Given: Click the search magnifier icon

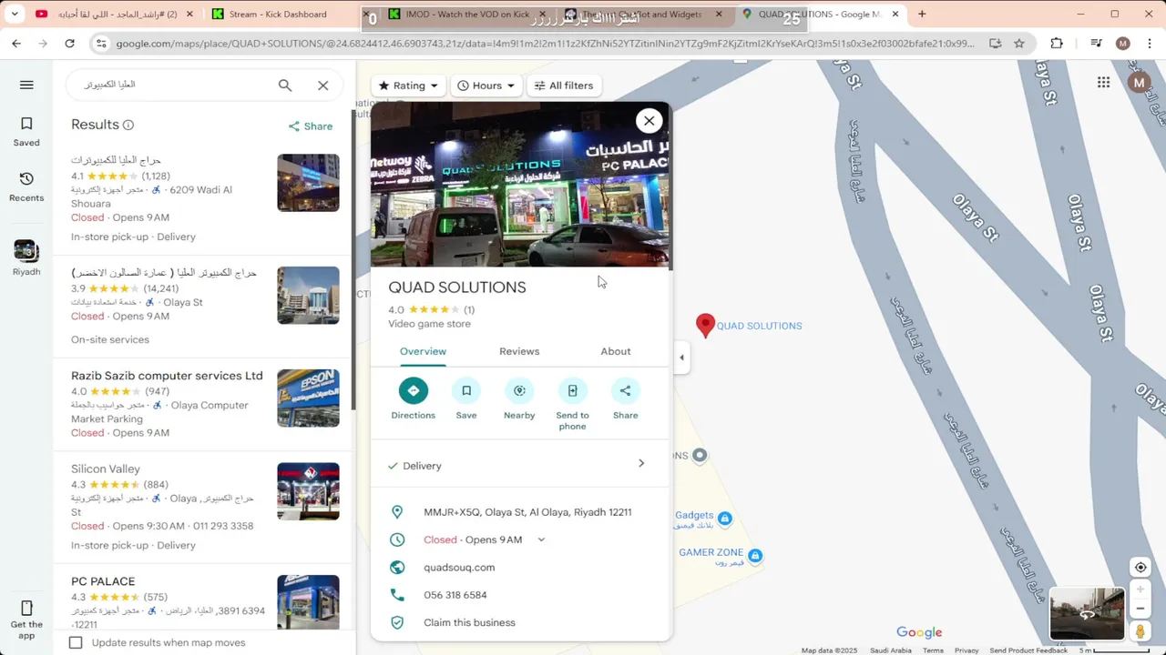Looking at the screenshot, I should pos(285,85).
